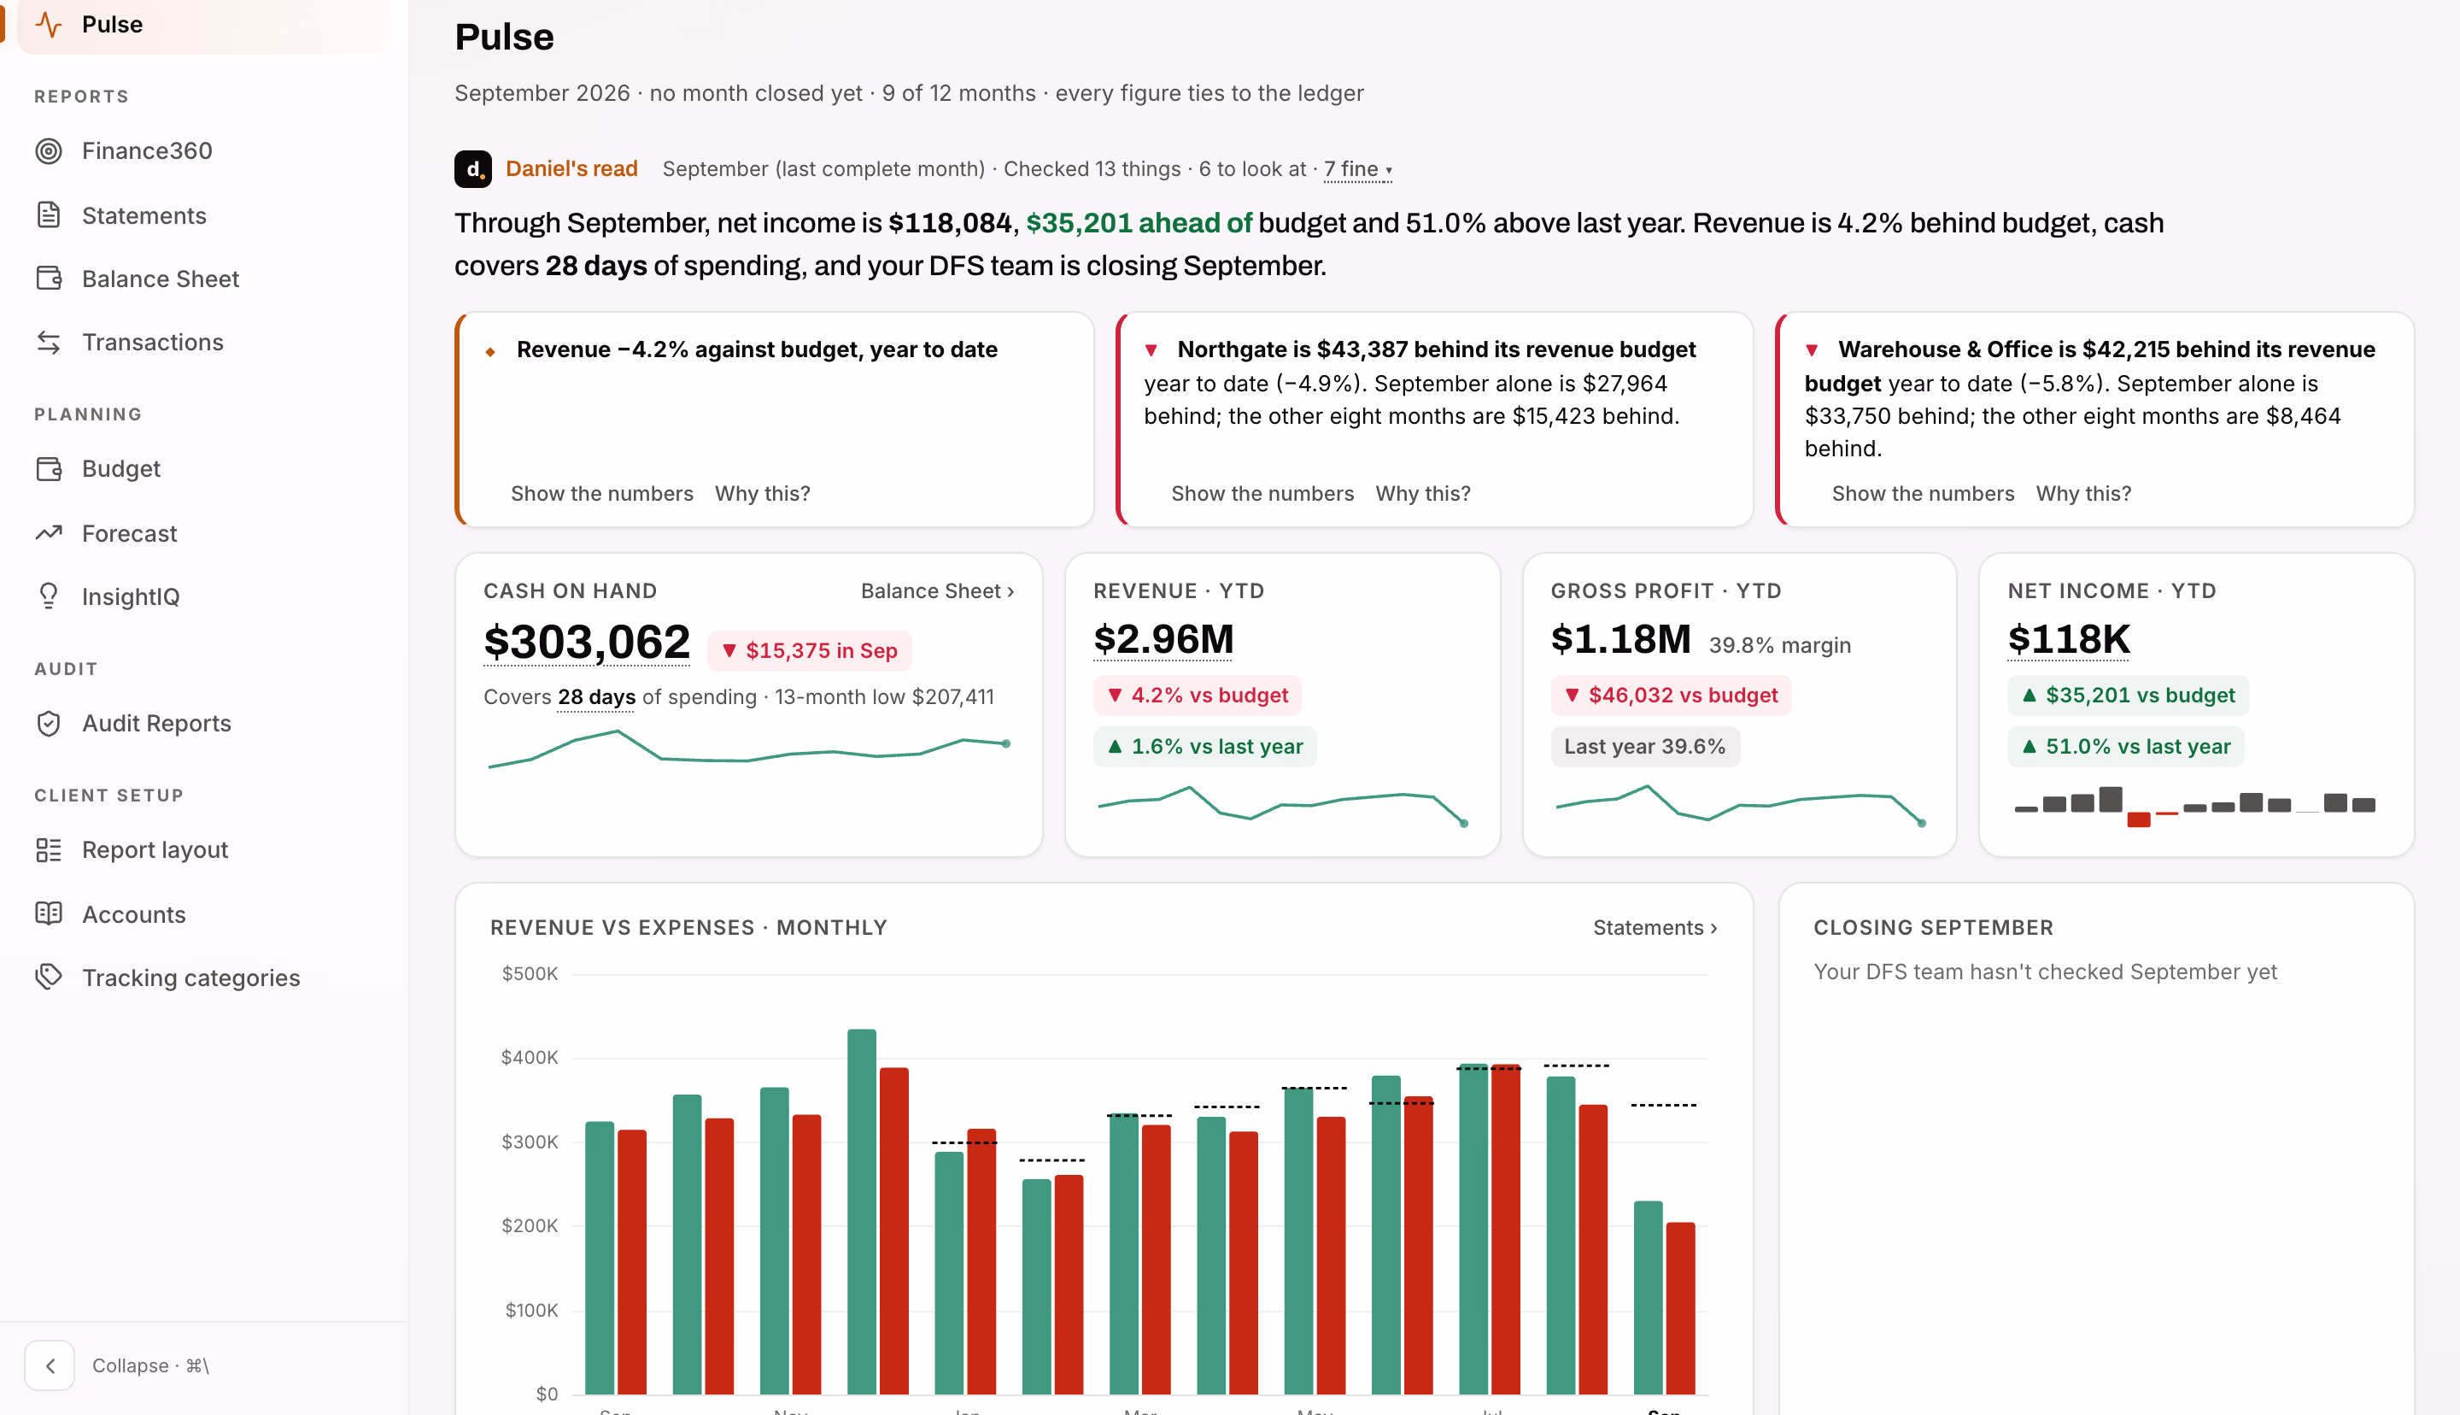Screen dimensions: 2460x1415
Task: Click the $118K net income YTD value
Action: 2069,638
